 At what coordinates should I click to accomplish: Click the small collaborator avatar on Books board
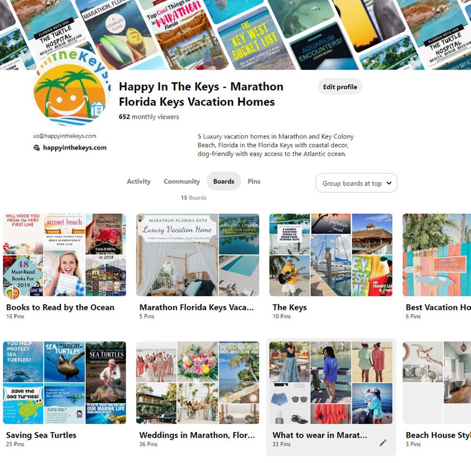[12, 292]
